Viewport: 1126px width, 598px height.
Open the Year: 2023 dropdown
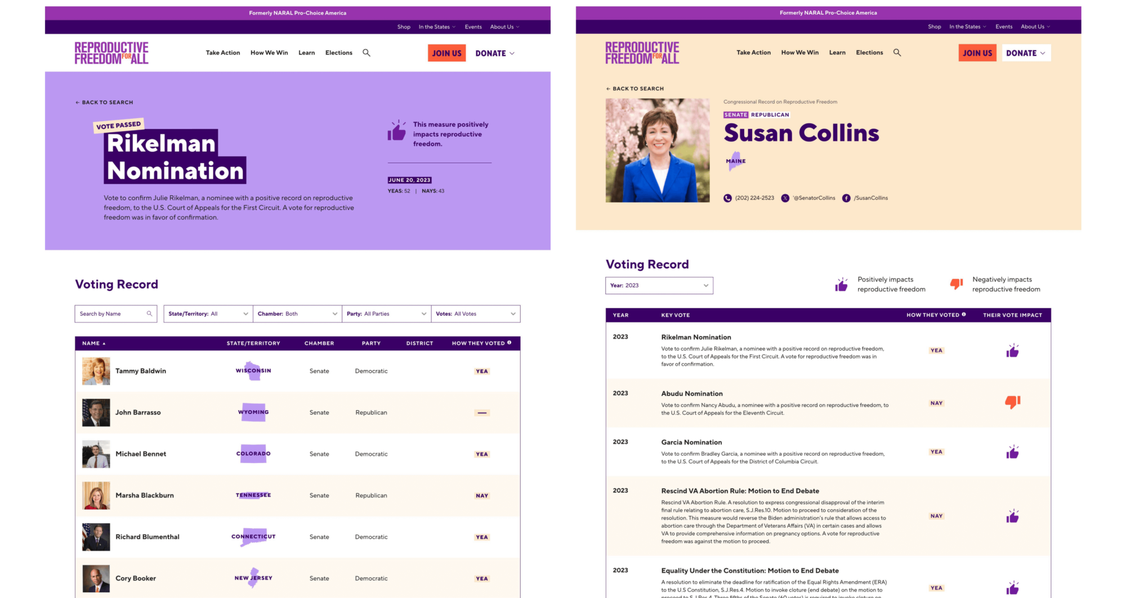point(659,285)
